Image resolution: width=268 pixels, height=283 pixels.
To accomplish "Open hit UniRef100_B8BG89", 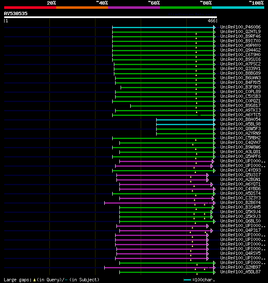I will coord(240,73).
